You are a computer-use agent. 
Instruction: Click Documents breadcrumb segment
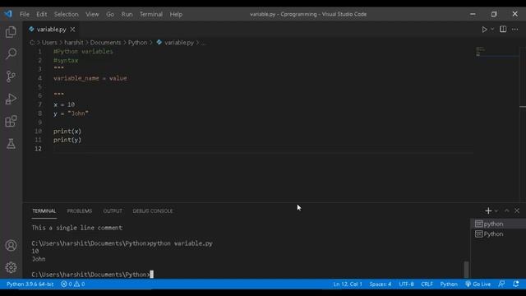(105, 43)
